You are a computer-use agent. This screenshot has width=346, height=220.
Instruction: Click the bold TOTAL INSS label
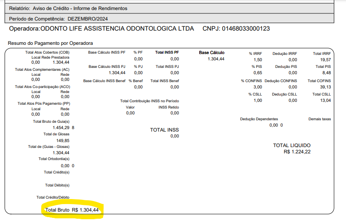click(164, 130)
